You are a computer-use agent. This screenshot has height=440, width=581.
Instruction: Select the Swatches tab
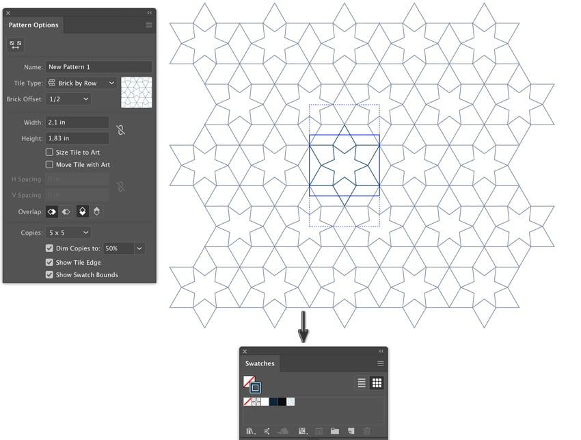(x=260, y=363)
